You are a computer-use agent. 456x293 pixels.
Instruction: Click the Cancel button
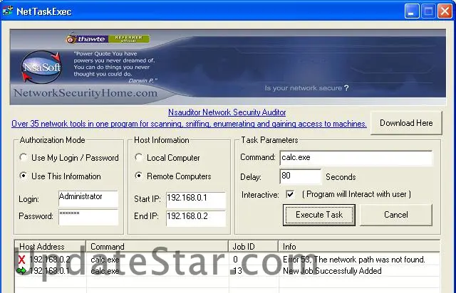(396, 215)
